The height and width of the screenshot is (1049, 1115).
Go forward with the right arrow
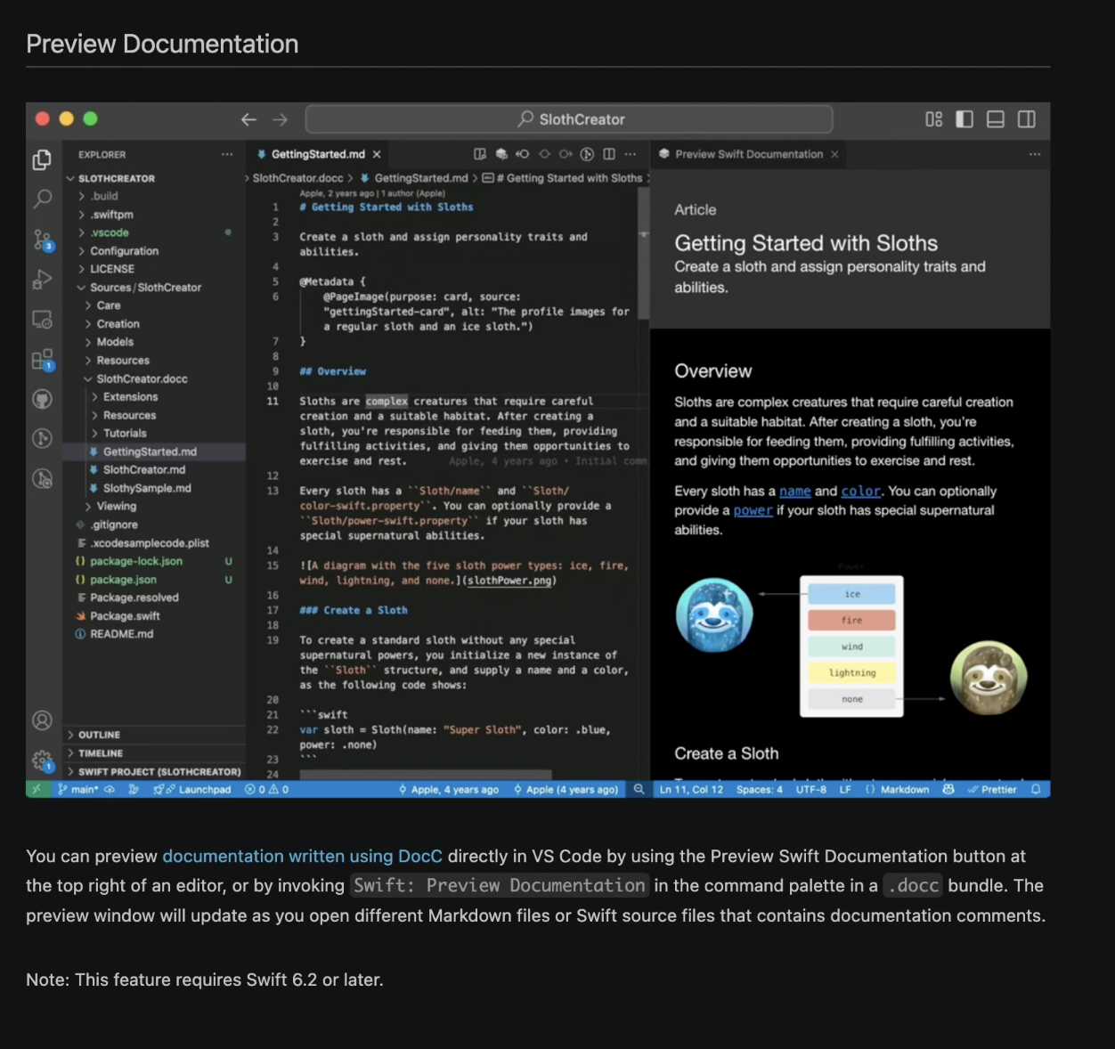[x=280, y=119]
